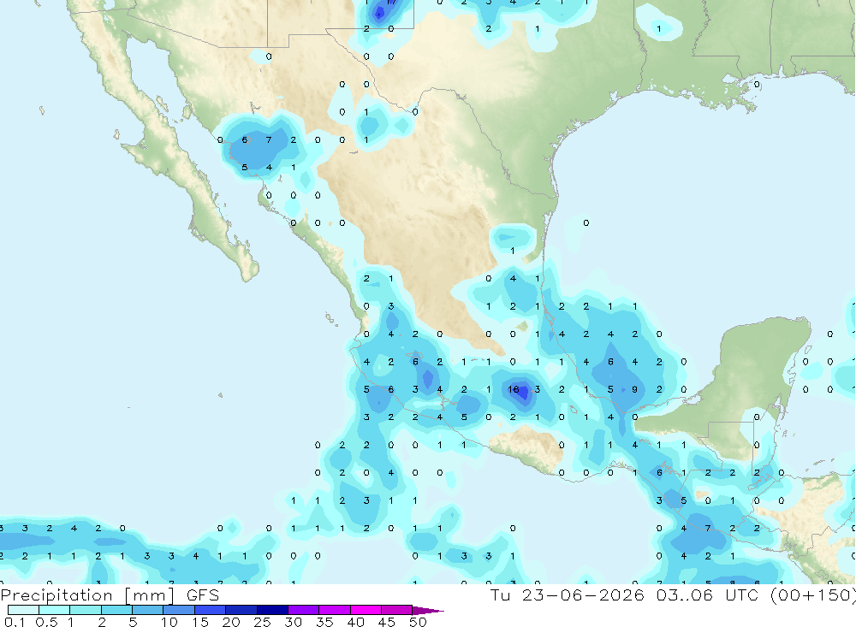The image size is (856, 627).
Task: Select the legend swatch for 5 to 10 mm
Action: 148,610
